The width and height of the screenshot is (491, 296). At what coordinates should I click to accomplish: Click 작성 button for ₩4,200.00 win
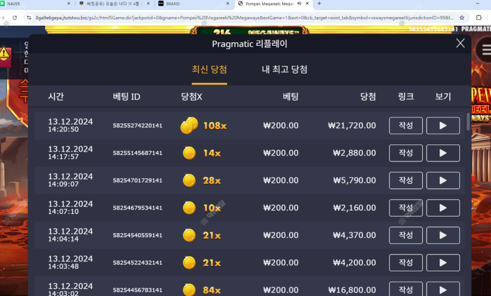pyautogui.click(x=406, y=263)
